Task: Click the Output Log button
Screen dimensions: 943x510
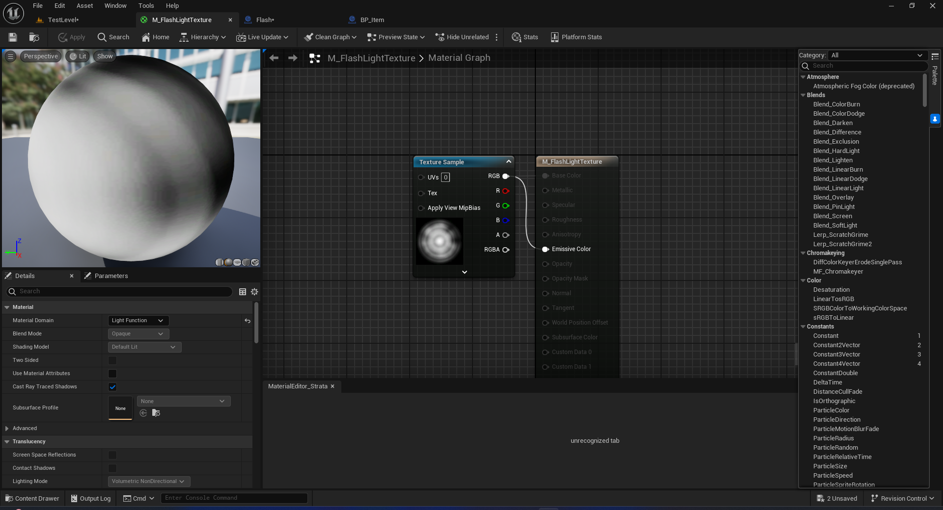Action: point(90,499)
